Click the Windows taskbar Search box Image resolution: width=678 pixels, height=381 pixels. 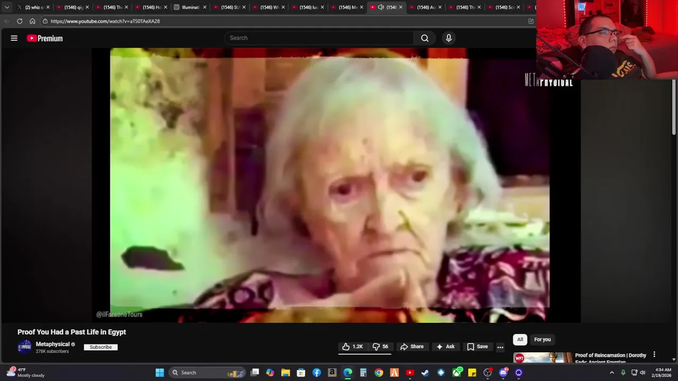(208, 373)
